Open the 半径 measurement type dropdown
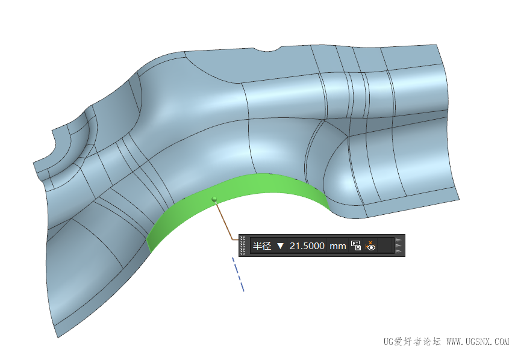512x349 pixels. click(280, 246)
